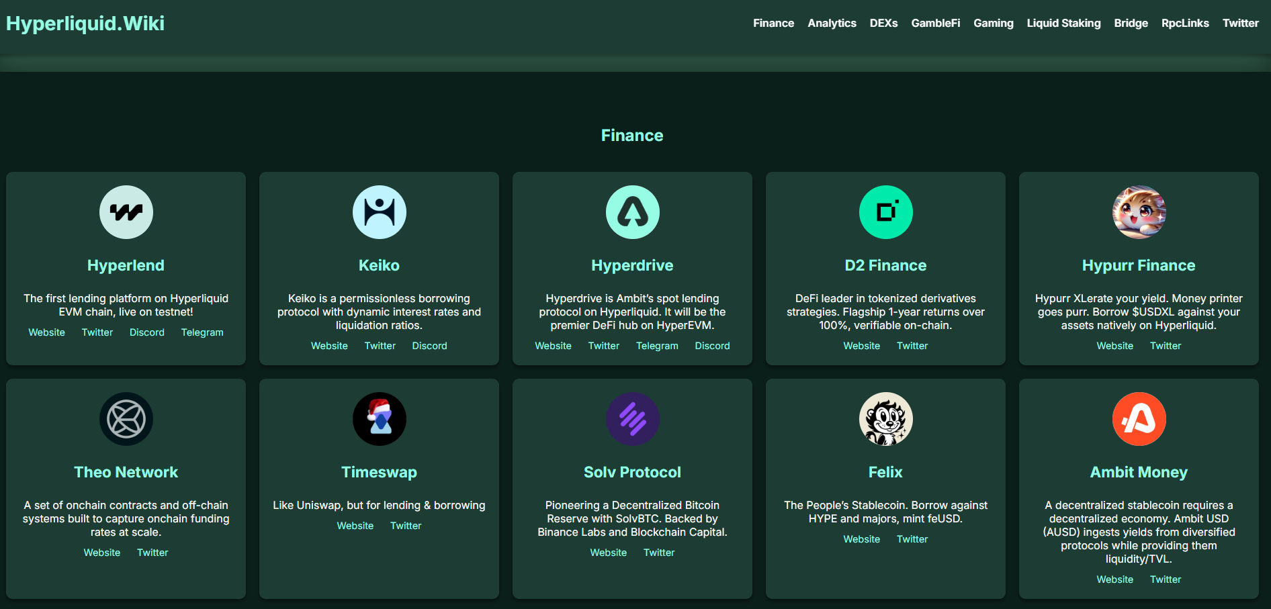
Task: Open Hyperlend's Telegram link
Action: pyautogui.click(x=202, y=332)
